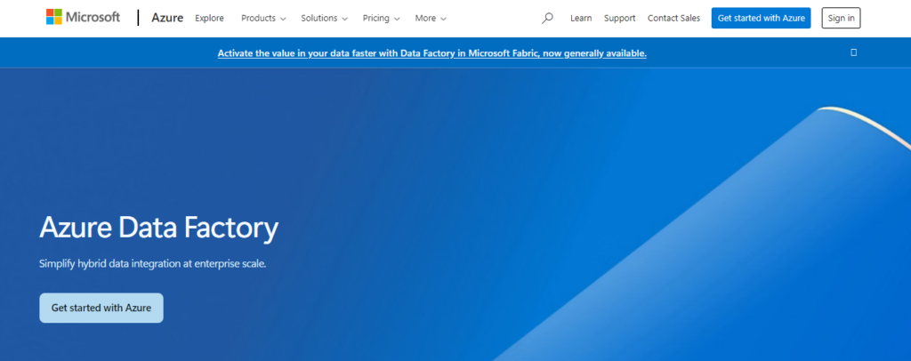Expand the Products dropdown

(263, 18)
